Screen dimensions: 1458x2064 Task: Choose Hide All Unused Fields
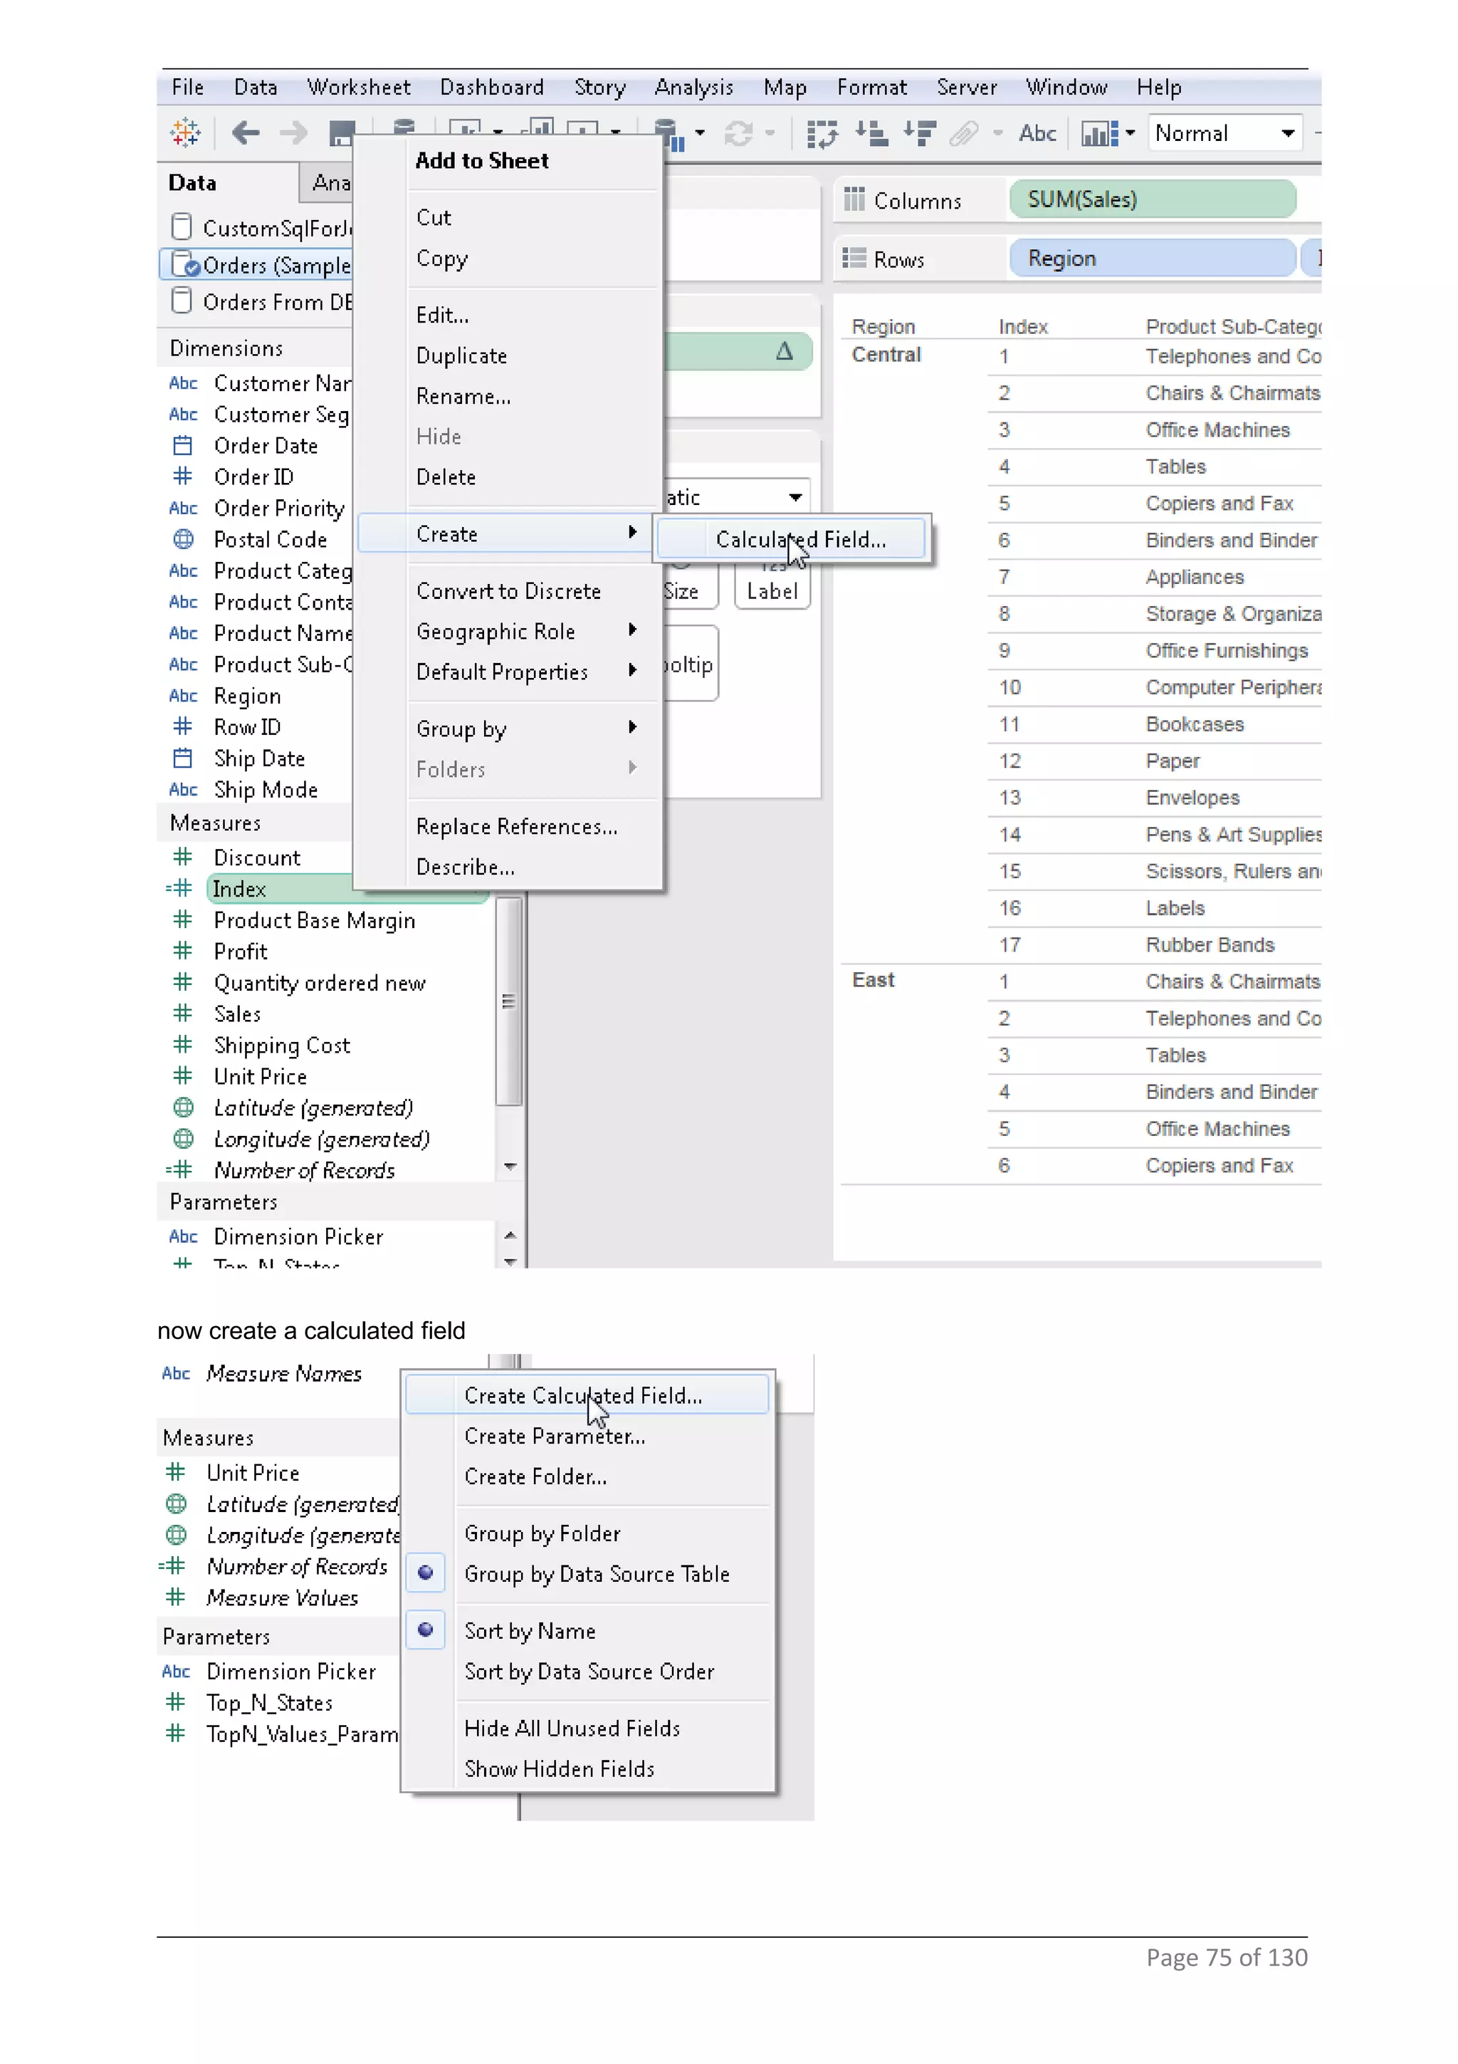click(x=572, y=1728)
